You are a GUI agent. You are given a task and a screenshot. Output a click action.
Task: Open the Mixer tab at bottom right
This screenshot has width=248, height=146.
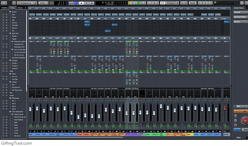(x=239, y=137)
